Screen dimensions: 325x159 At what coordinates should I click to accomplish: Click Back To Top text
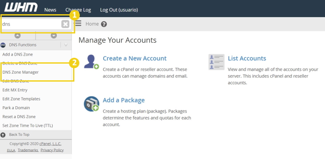coord(19,135)
